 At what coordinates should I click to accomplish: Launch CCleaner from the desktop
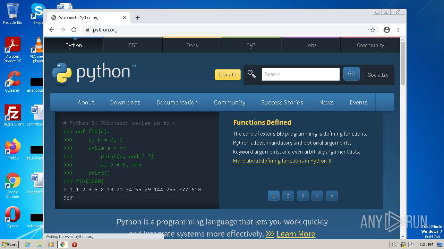pos(12,82)
